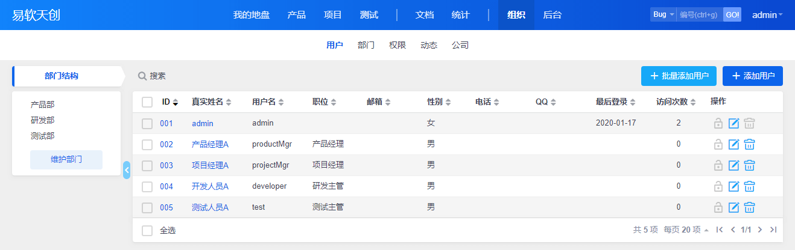Sort by 性别 column

(x=439, y=102)
